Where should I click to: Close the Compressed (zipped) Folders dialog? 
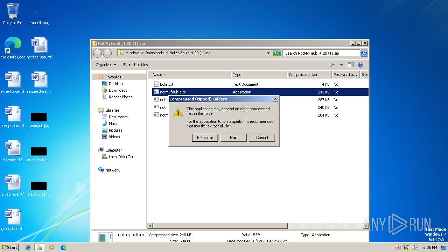click(x=275, y=99)
